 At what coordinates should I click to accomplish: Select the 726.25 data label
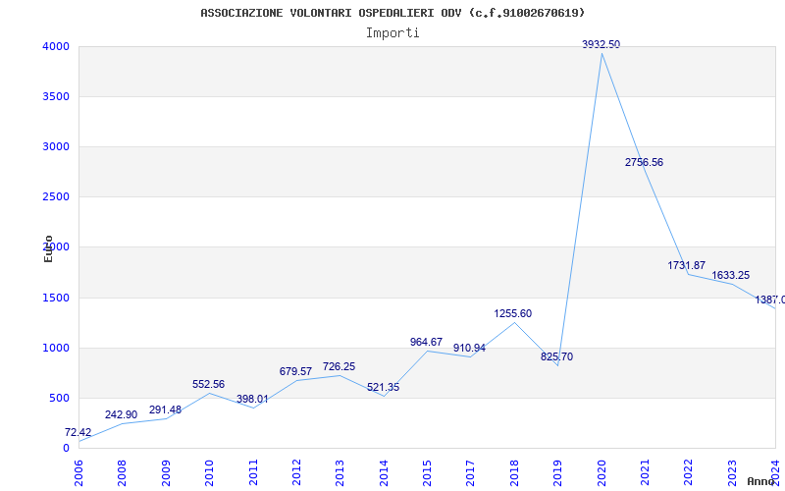click(x=339, y=366)
